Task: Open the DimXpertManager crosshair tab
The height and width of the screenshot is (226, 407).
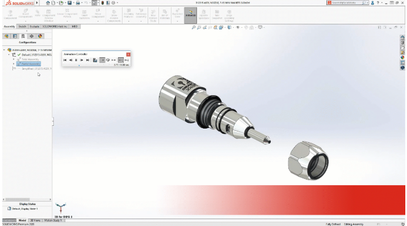Action: 31,36
